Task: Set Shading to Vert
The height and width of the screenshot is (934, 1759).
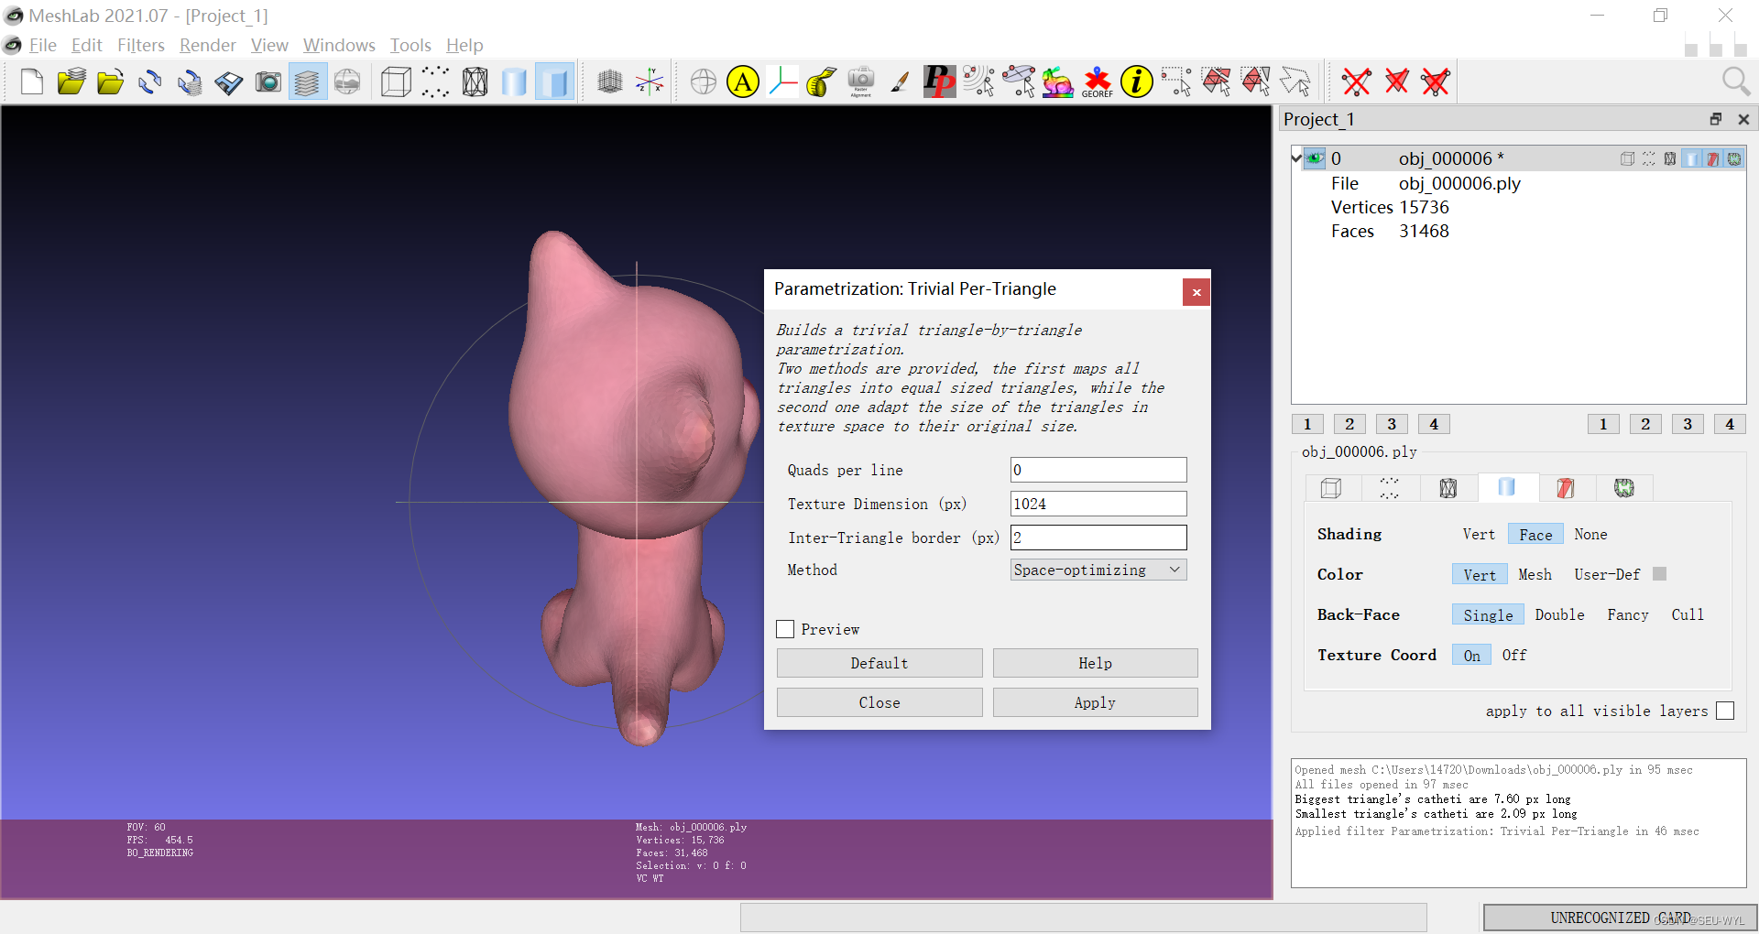Action: pyautogui.click(x=1479, y=535)
